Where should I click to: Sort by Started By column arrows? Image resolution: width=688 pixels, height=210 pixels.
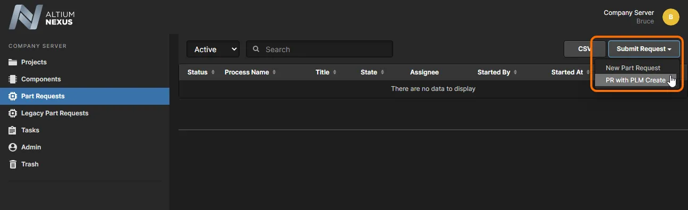pos(515,72)
